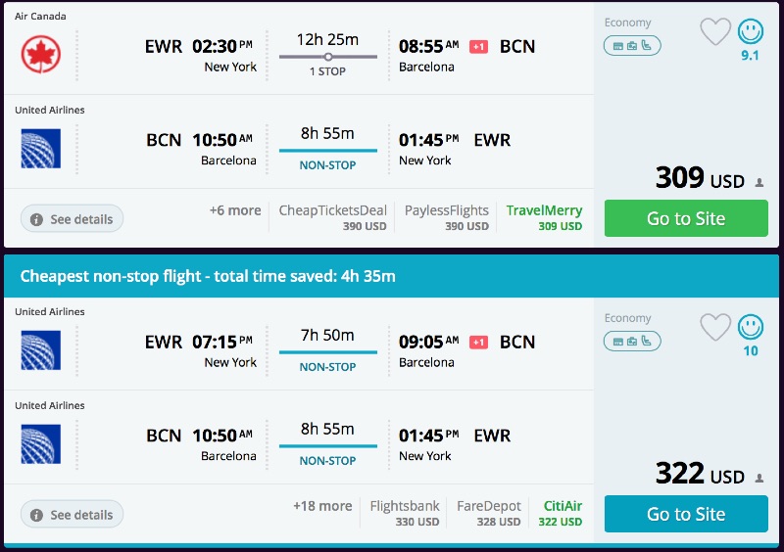Viewport: 784px width, 552px height.
Task: Expand the +18 more providers list
Action: [321, 506]
